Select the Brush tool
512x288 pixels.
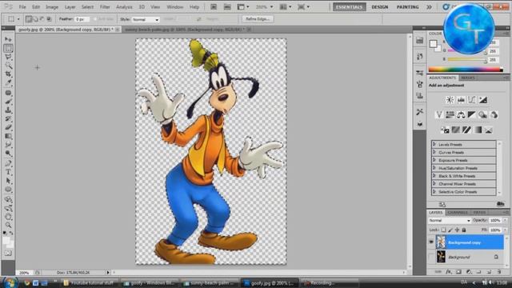coord(8,102)
